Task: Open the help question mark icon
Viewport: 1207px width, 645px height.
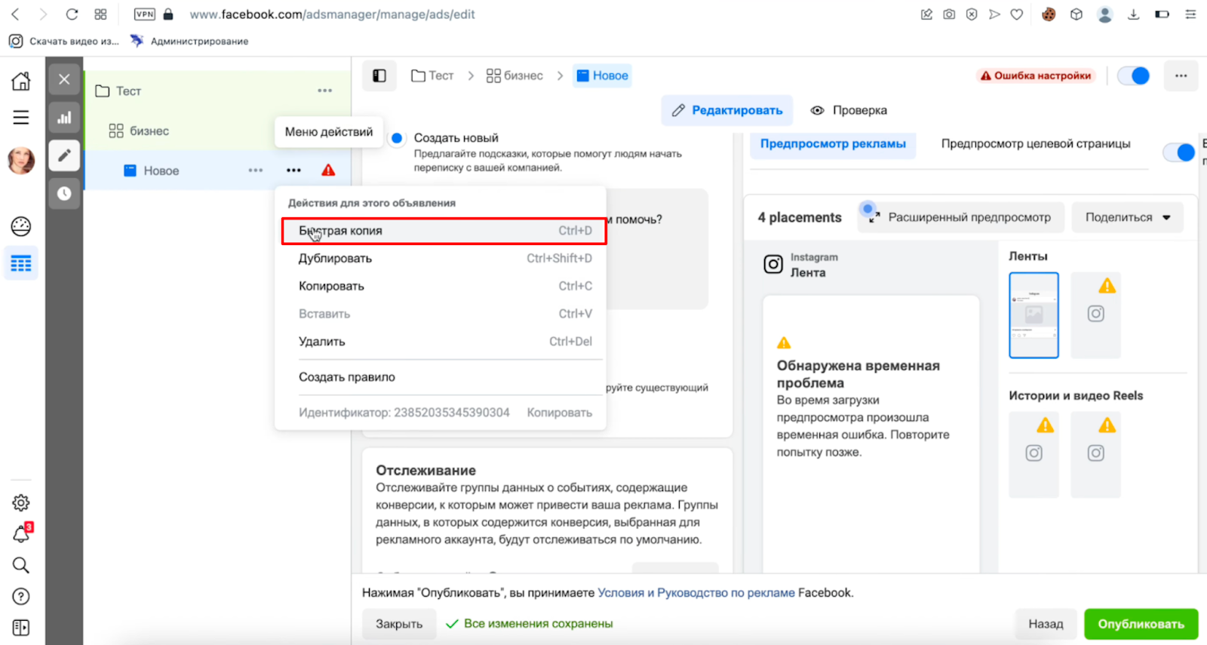Action: point(21,597)
